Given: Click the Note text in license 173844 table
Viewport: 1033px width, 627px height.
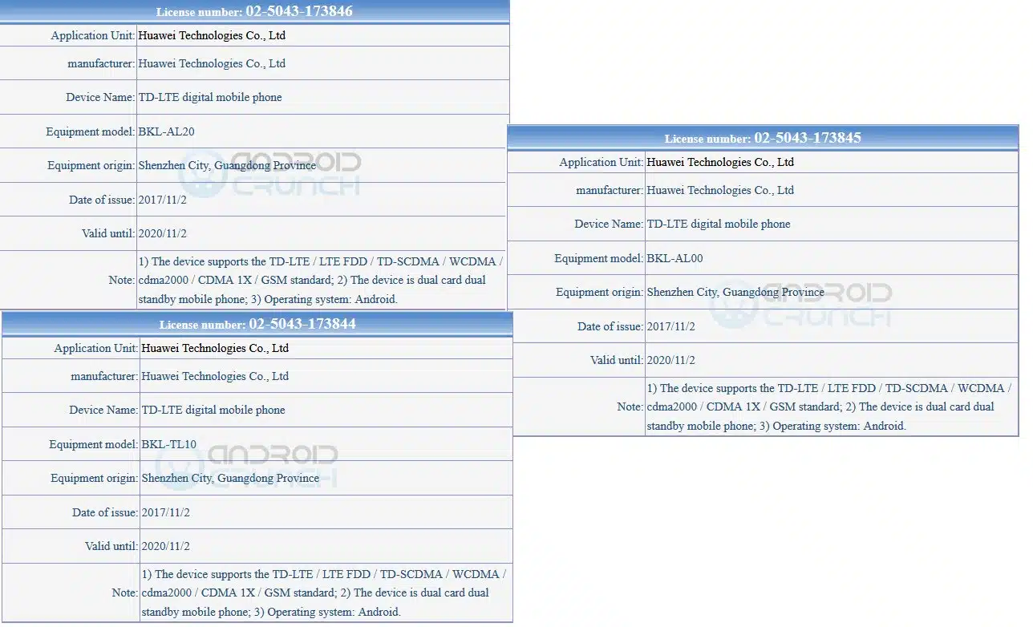Looking at the screenshot, I should coord(323,593).
